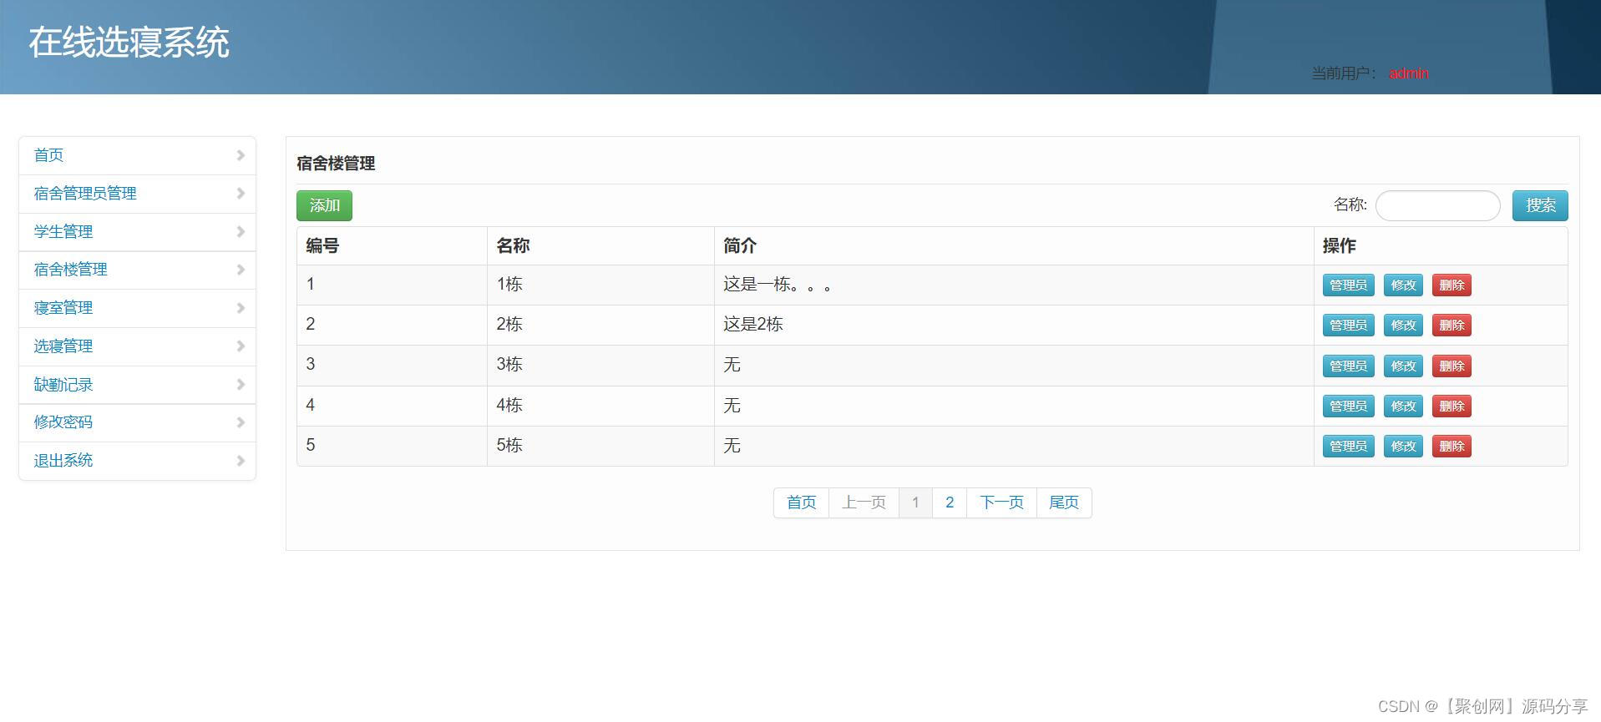Click 修改 button for 3栋
Screen dimensions: 1601x722
pos(1403,366)
